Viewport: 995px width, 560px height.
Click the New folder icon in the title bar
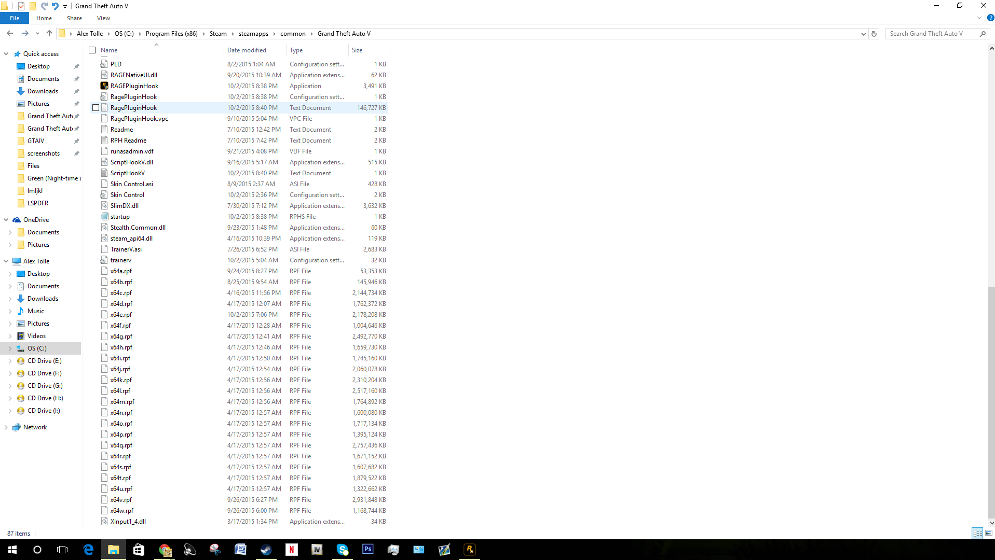coord(33,6)
